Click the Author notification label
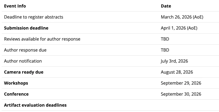The image size is (219, 112). (x=23, y=61)
